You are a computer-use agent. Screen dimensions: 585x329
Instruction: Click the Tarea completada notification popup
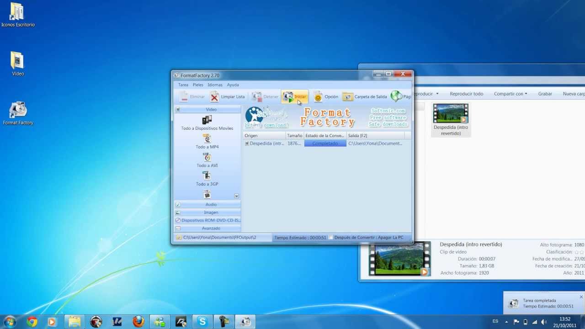point(544,303)
